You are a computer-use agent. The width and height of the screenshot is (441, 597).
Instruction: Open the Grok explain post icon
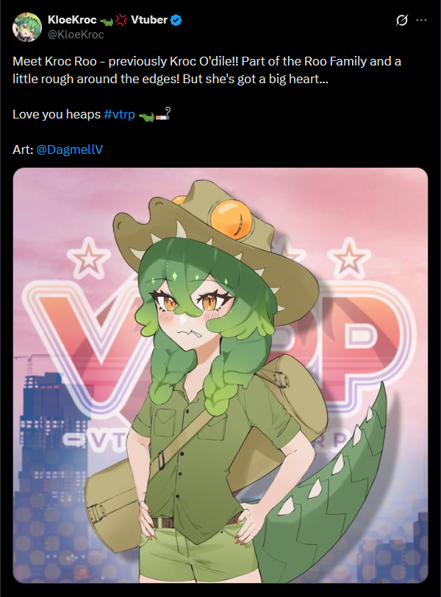click(401, 20)
